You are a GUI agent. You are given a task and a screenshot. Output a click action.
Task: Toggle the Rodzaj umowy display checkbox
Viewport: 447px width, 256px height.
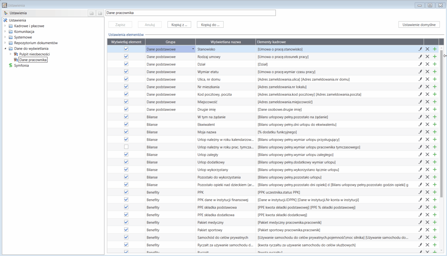tap(126, 56)
